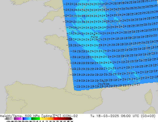The image size is (158, 122).
Task: Click the yellow swatch above 0 in legend
Action: (x=41, y=119)
